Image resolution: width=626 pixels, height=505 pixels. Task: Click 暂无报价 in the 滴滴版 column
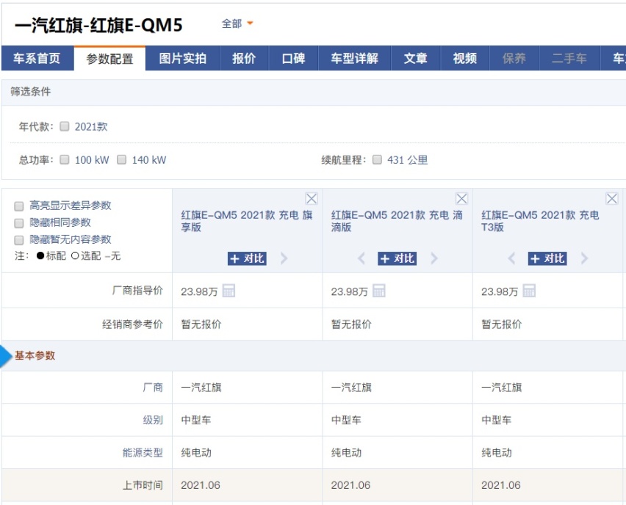point(351,324)
